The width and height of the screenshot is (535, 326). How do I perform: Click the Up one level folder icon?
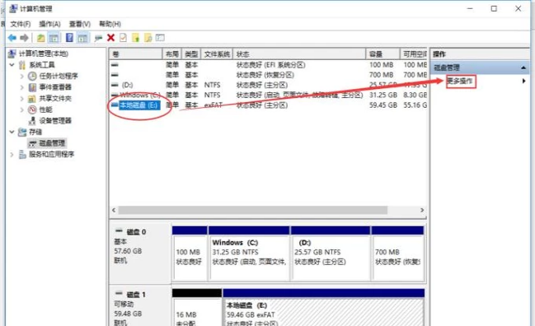41,38
